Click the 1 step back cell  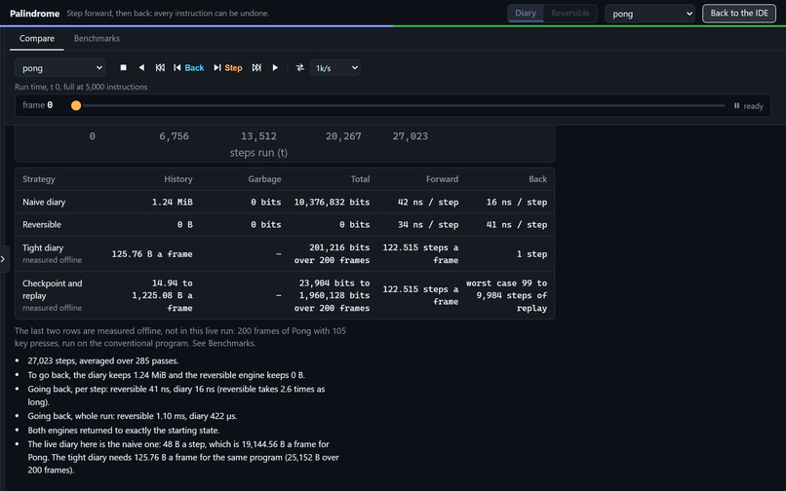tap(531, 254)
